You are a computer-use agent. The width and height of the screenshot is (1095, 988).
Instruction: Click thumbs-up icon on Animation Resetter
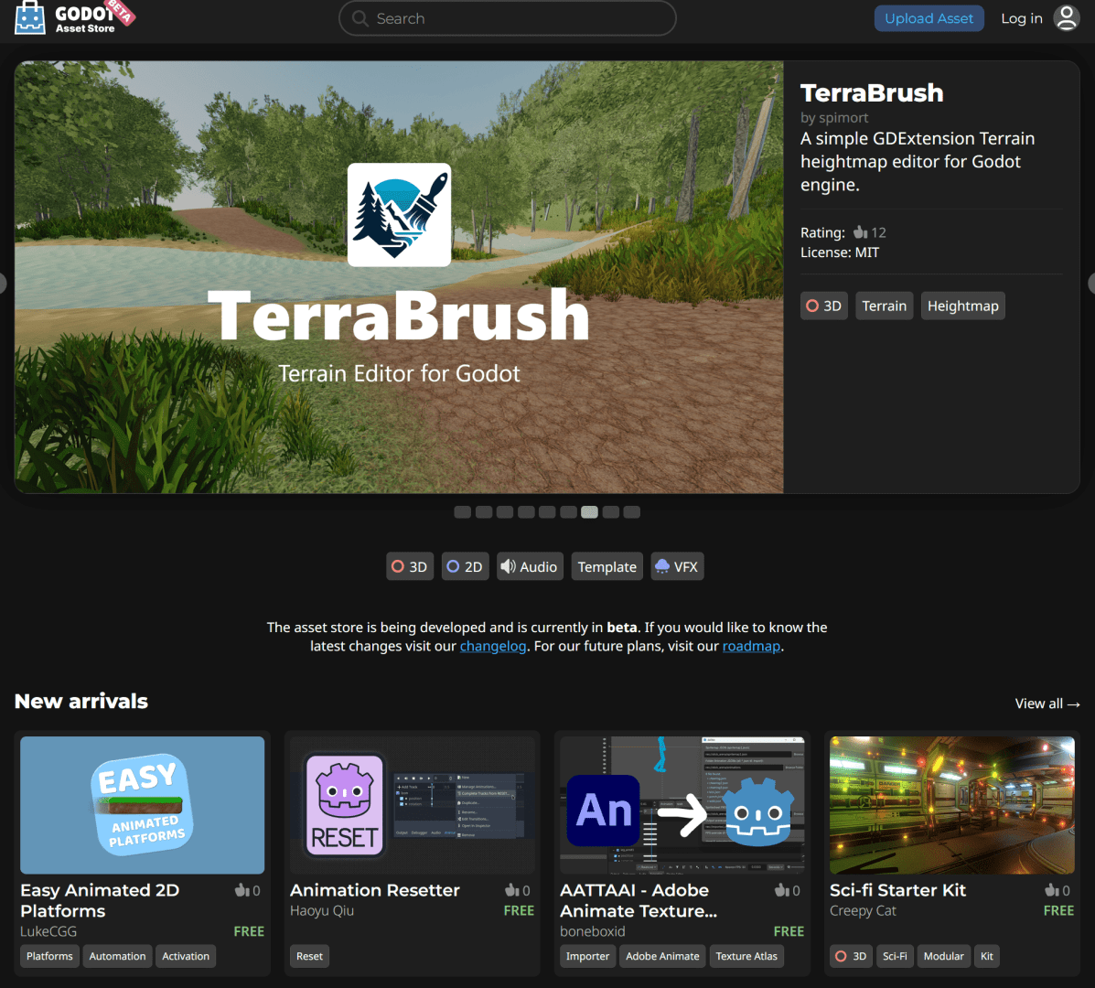coord(512,890)
